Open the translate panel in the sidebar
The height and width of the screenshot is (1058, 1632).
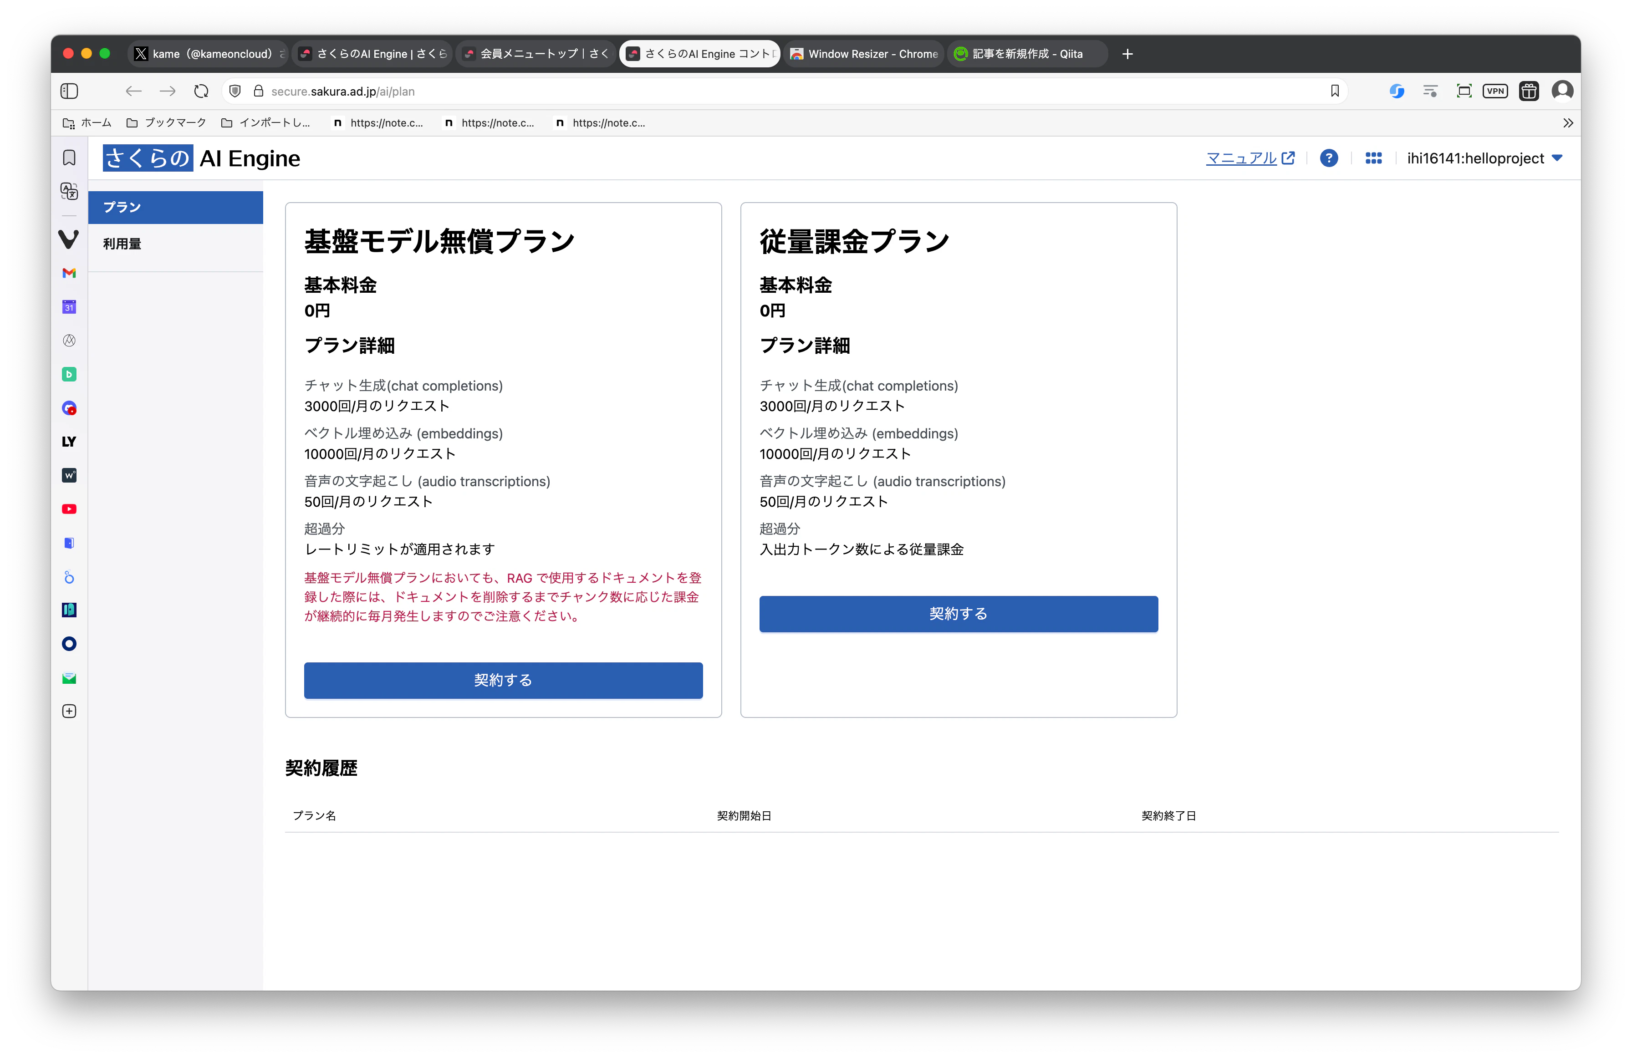pos(69,191)
